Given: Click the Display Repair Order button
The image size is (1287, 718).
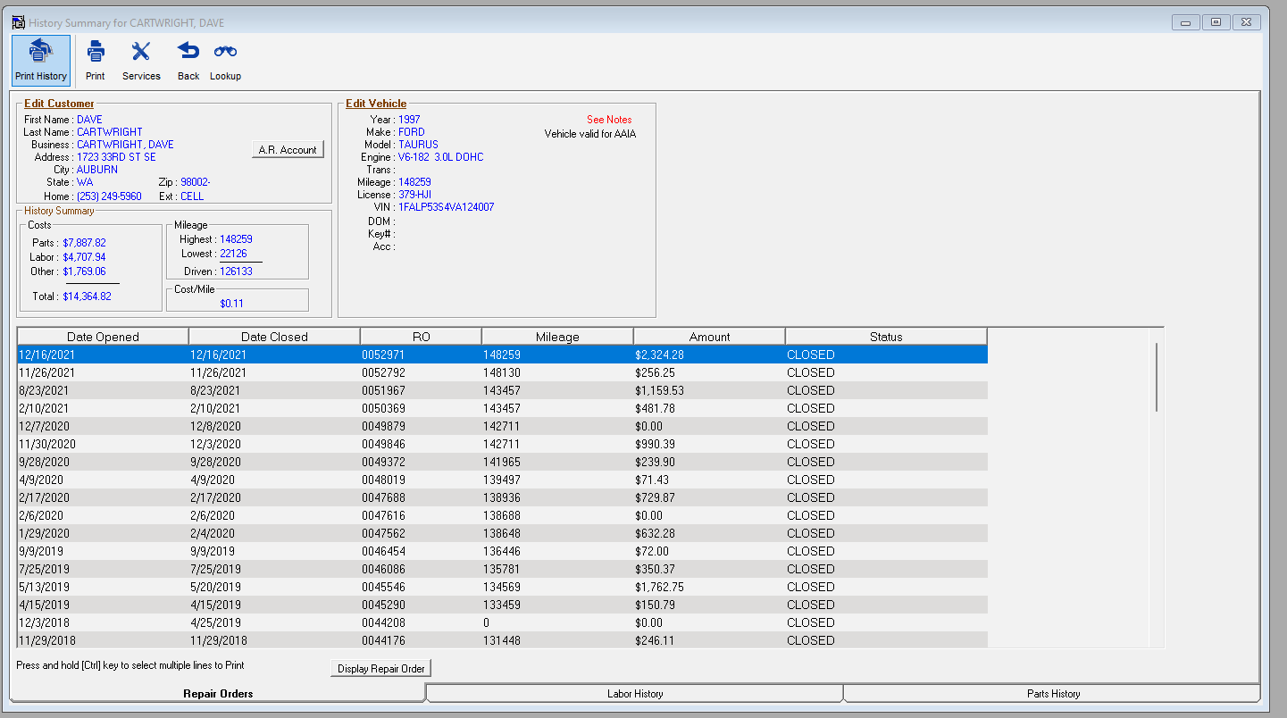Looking at the screenshot, I should point(381,668).
